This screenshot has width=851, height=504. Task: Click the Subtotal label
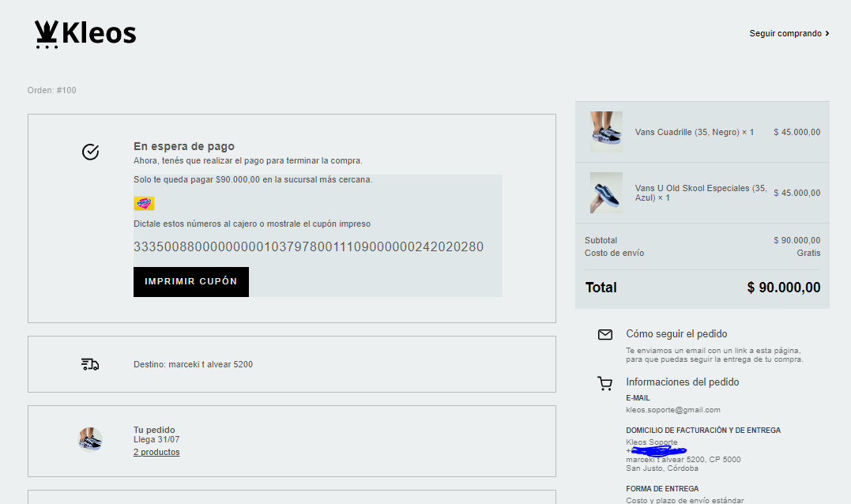tap(601, 240)
